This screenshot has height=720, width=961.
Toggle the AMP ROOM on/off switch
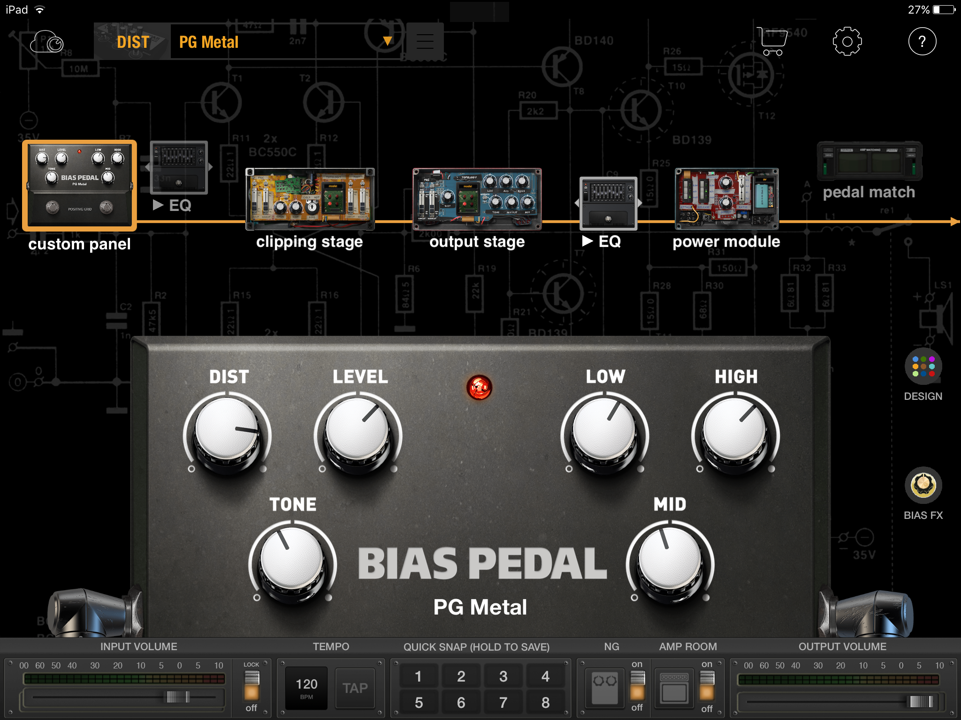(707, 685)
